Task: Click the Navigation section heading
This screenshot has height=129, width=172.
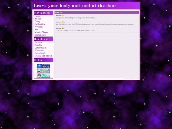Action: 42,13
